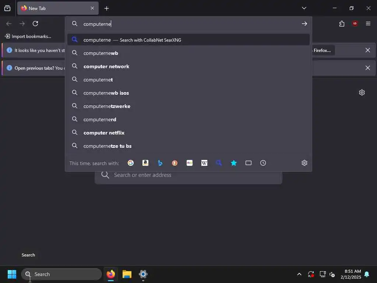The image size is (377, 283).
Task: Expand the list all tabs dropdown
Action: pos(304,8)
